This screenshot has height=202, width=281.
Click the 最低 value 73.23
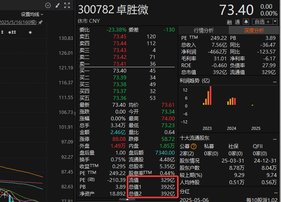[168, 125]
